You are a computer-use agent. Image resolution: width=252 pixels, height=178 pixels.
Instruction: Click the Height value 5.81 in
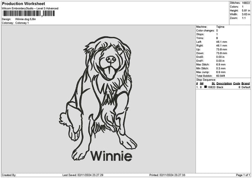coord(246,10)
